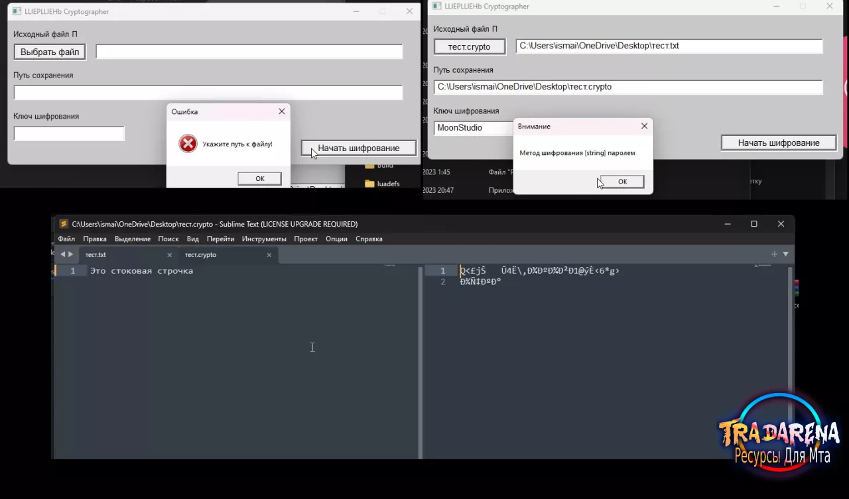Viewport: 849px width, 499px height.
Task: Open the Файл menu
Action: point(66,239)
